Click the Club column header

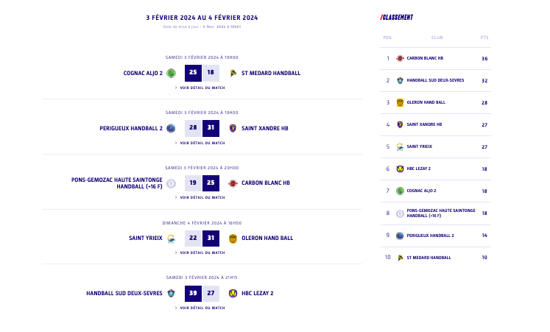click(437, 37)
